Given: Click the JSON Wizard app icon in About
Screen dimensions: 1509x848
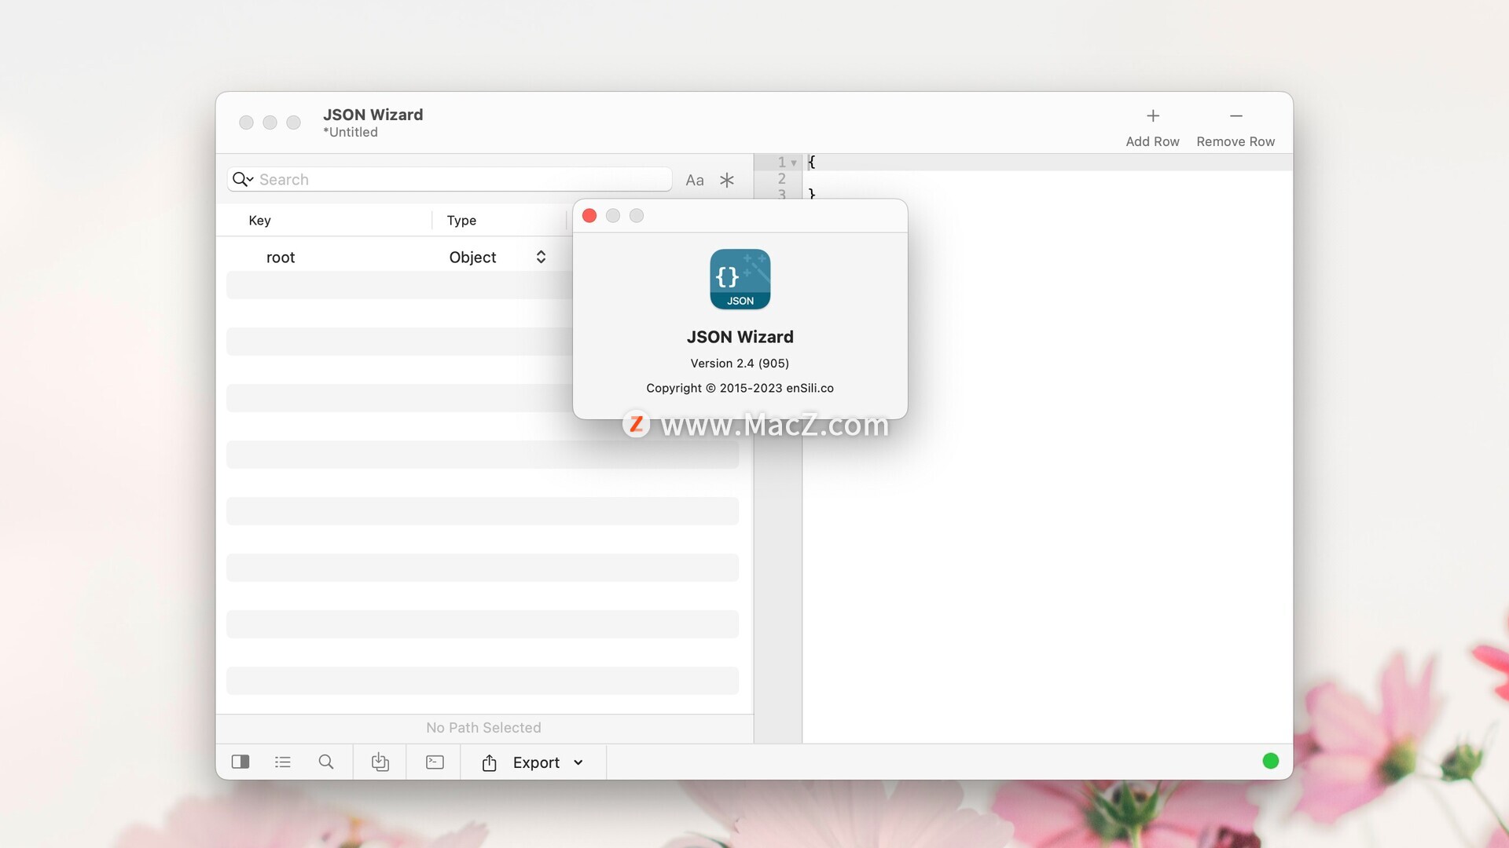Looking at the screenshot, I should [740, 280].
